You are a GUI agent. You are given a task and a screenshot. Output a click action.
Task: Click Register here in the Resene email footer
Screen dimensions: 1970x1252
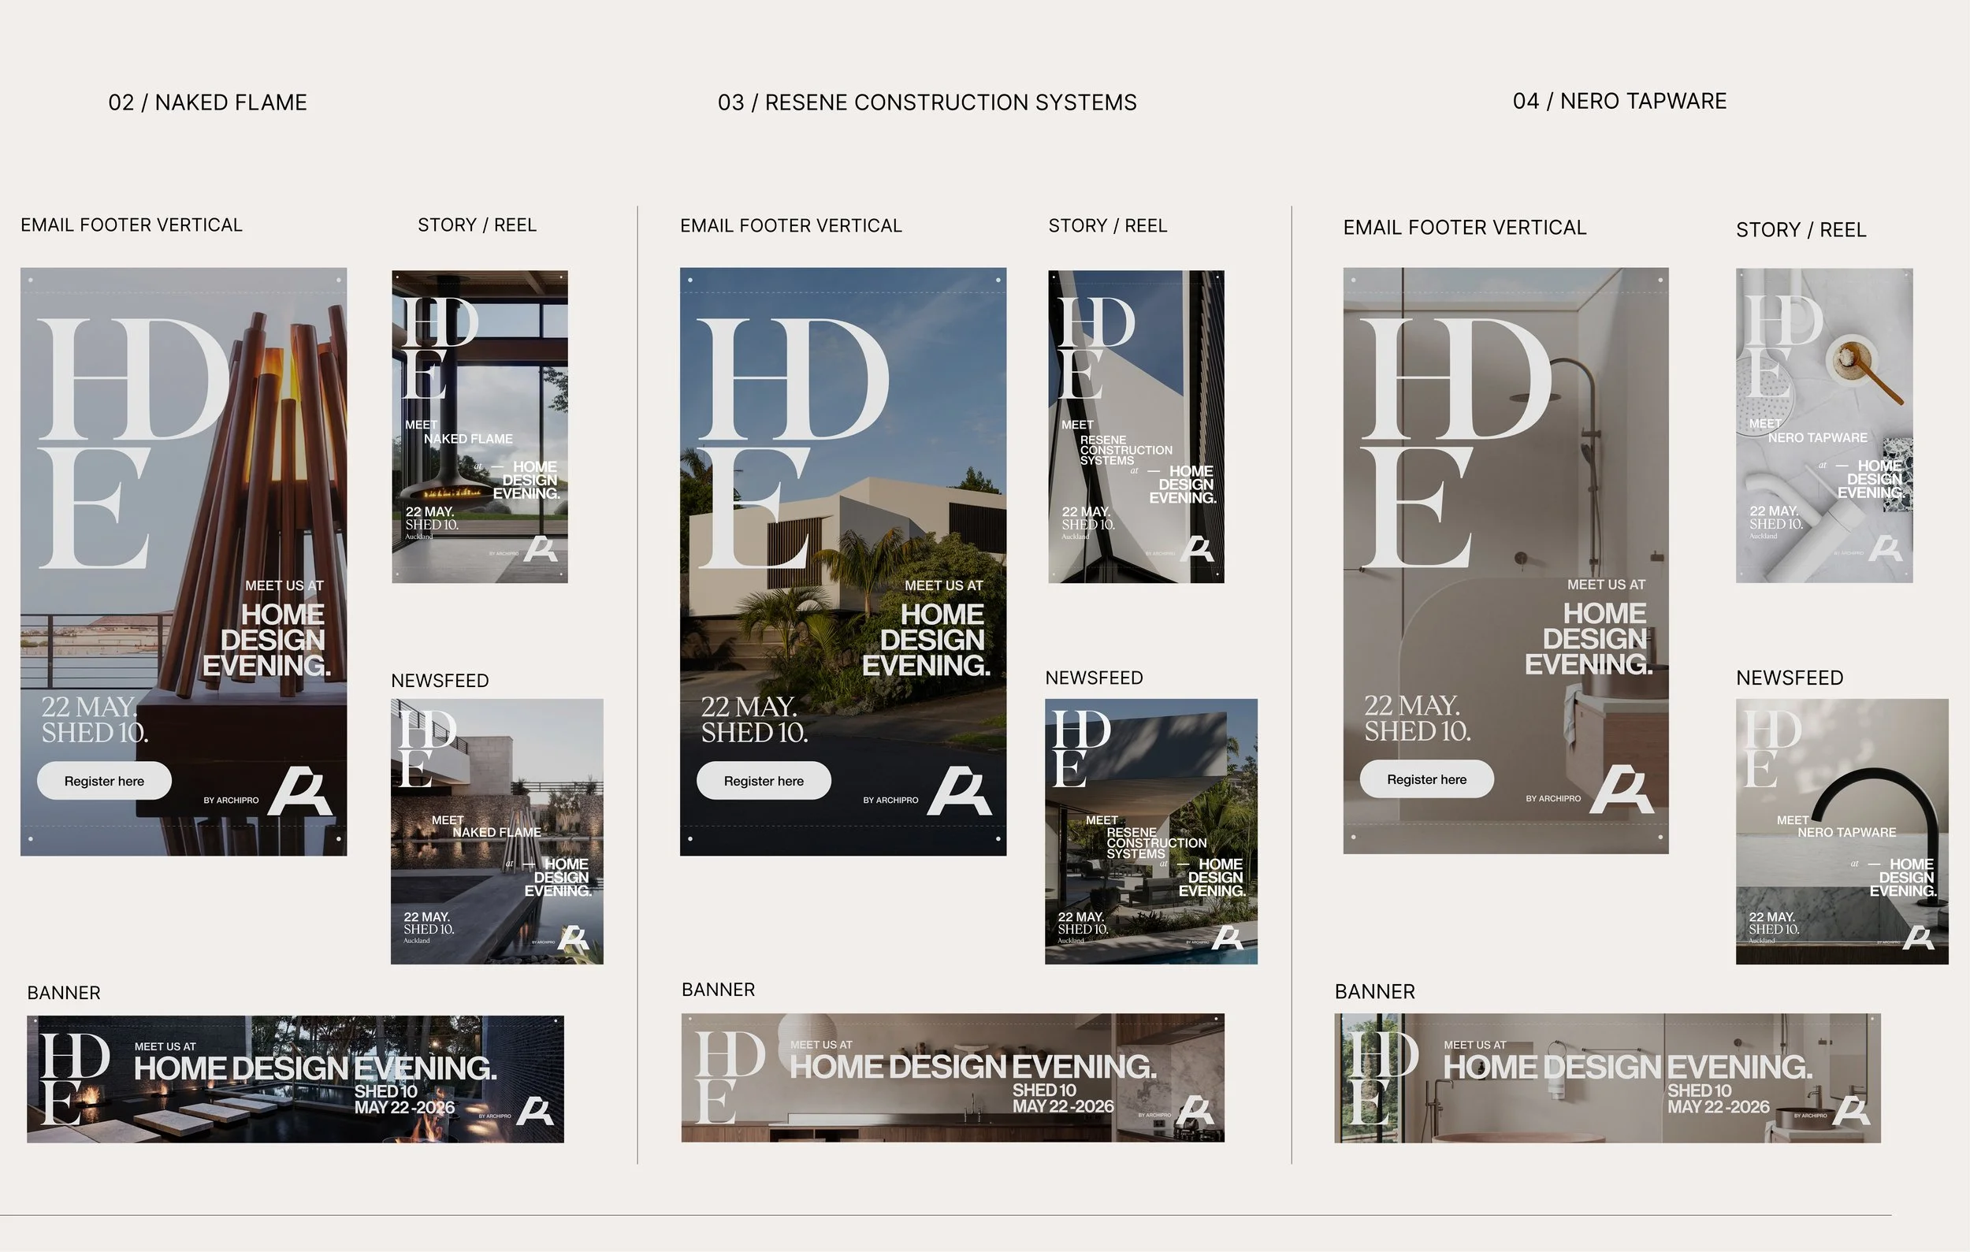pos(764,781)
